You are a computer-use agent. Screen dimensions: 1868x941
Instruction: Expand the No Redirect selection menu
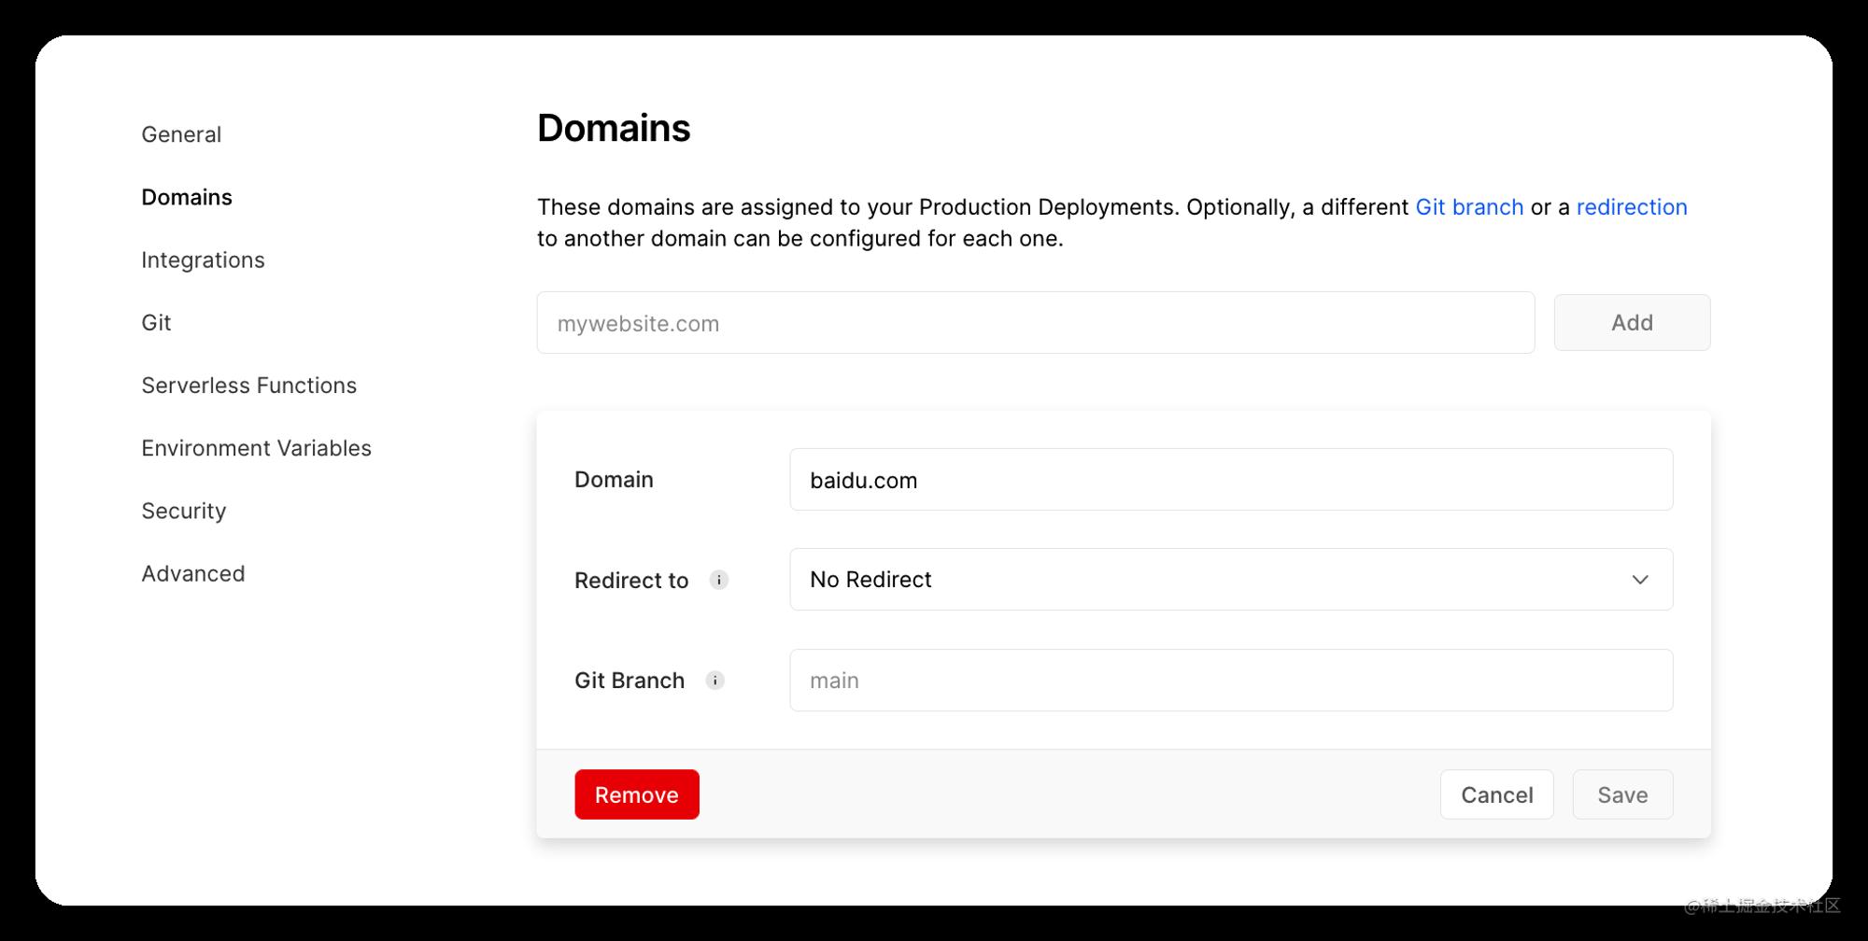[x=1231, y=579]
